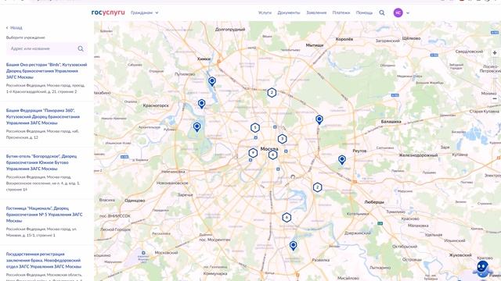The height and width of the screenshot is (281, 501).
Task: Select 'Государственная регистрация заключения брака' Новофедоровский entry
Action: [x=44, y=260]
